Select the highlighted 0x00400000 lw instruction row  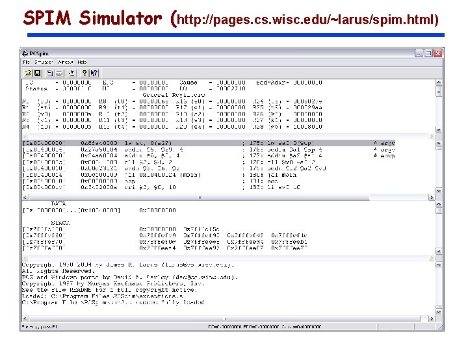209,143
